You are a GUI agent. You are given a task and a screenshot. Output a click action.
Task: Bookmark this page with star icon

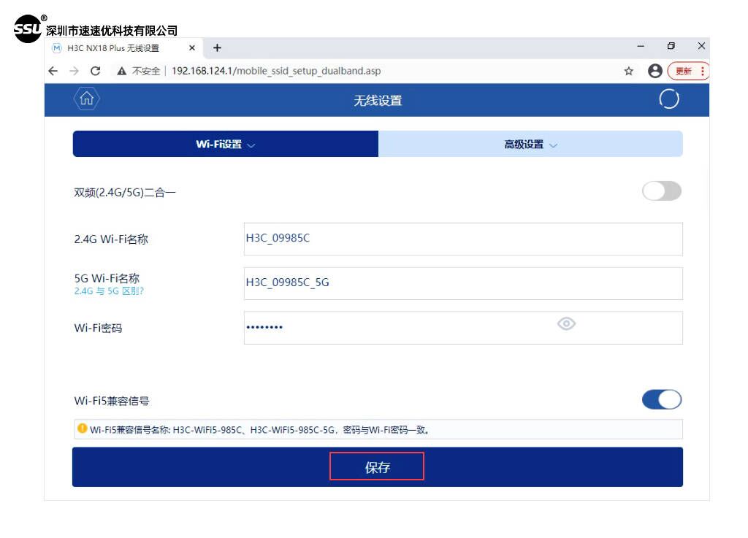click(x=628, y=71)
